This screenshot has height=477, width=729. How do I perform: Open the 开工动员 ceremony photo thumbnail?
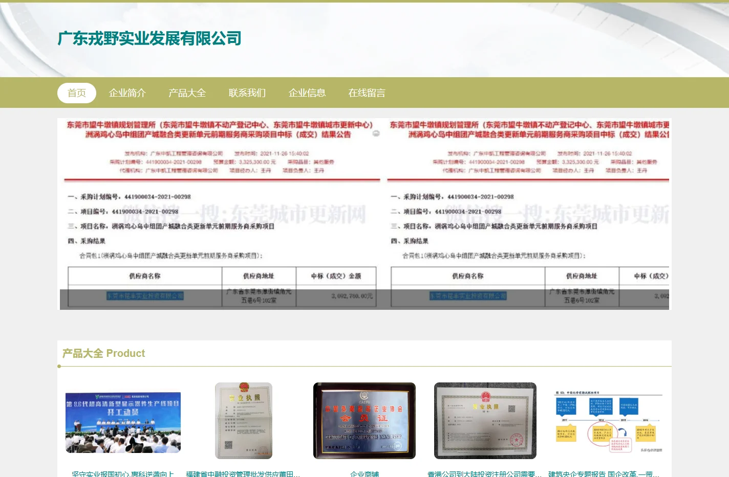(123, 422)
